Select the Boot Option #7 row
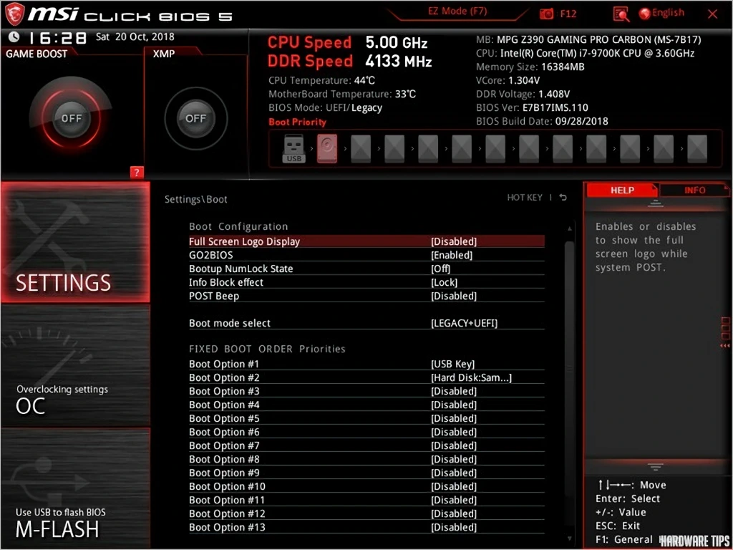Screen dimensions: 733x550 [366, 445]
